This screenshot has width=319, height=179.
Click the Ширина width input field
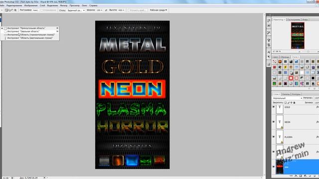pyautogui.click(x=100, y=10)
